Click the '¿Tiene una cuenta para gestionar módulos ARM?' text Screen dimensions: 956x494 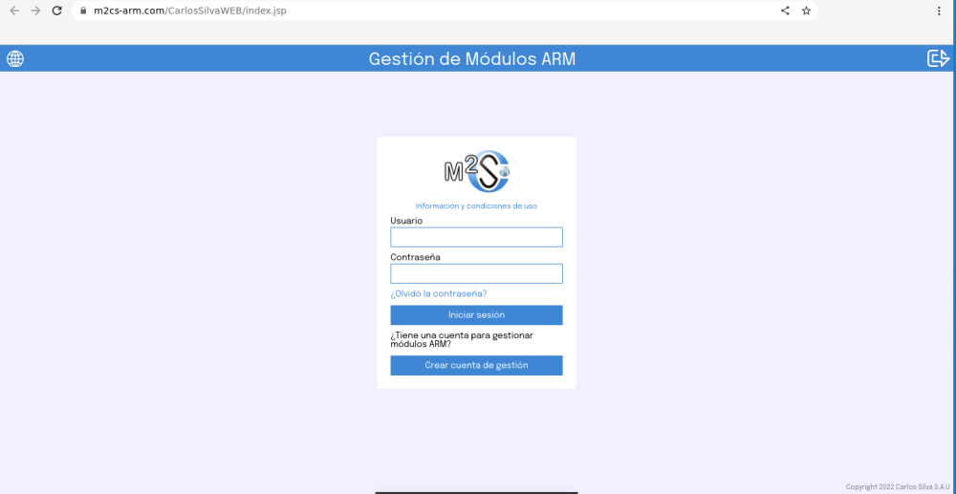click(462, 340)
